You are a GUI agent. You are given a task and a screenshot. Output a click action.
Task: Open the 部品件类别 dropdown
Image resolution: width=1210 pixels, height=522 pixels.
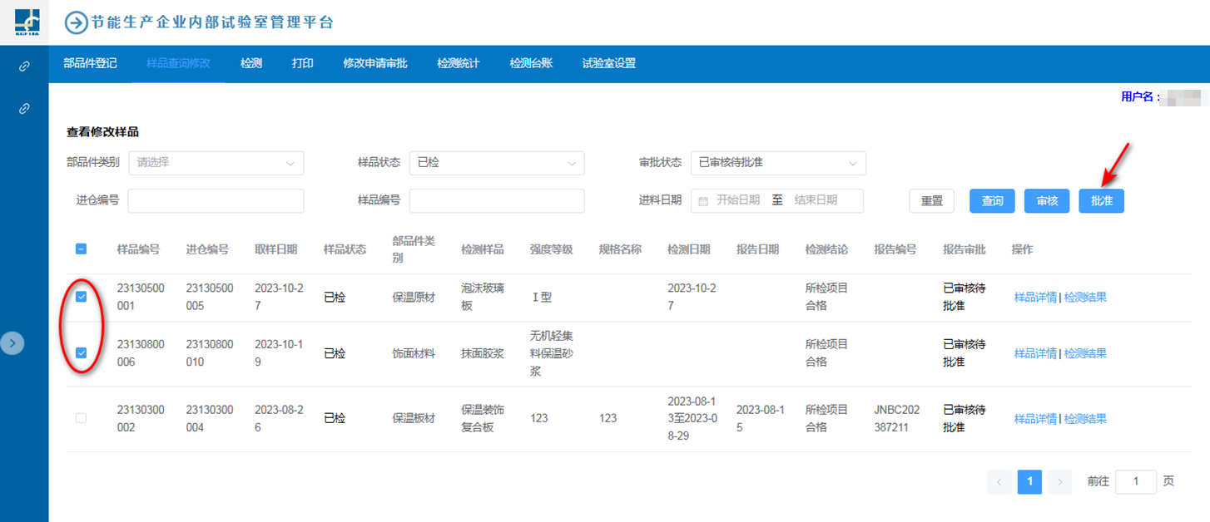216,163
